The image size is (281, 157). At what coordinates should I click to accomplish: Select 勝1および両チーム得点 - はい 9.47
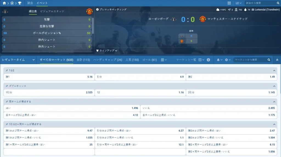tap(49, 131)
